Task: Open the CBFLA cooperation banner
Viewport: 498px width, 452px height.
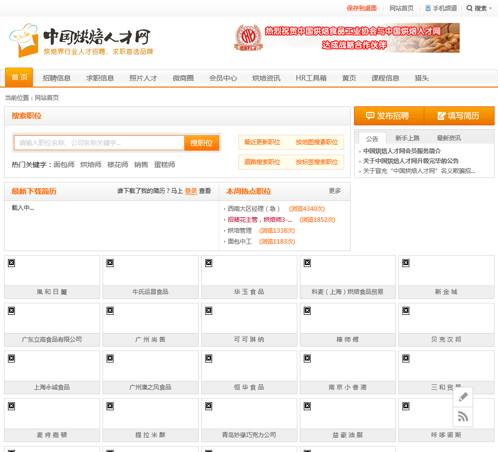Action: tap(347, 38)
